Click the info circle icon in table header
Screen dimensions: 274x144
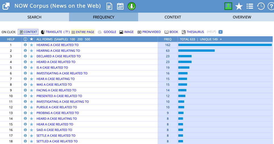25,39
